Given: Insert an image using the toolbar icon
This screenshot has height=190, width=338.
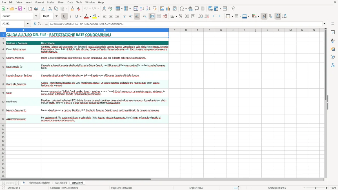Looking at the screenshot, I should pyautogui.click(x=162, y=9).
